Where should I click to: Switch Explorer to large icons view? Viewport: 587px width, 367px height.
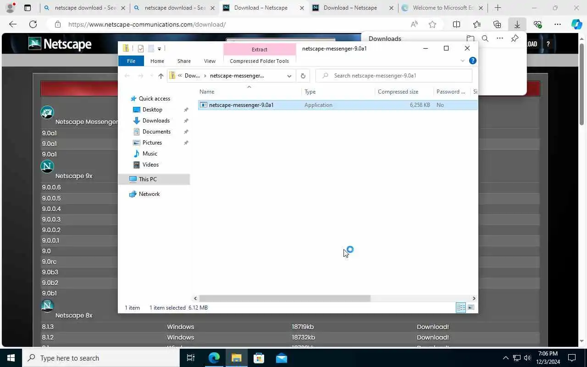click(x=471, y=307)
